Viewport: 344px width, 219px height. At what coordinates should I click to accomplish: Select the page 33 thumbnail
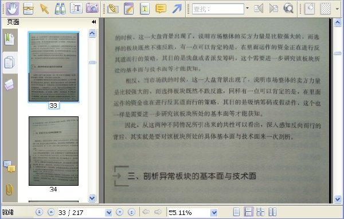click(53, 67)
